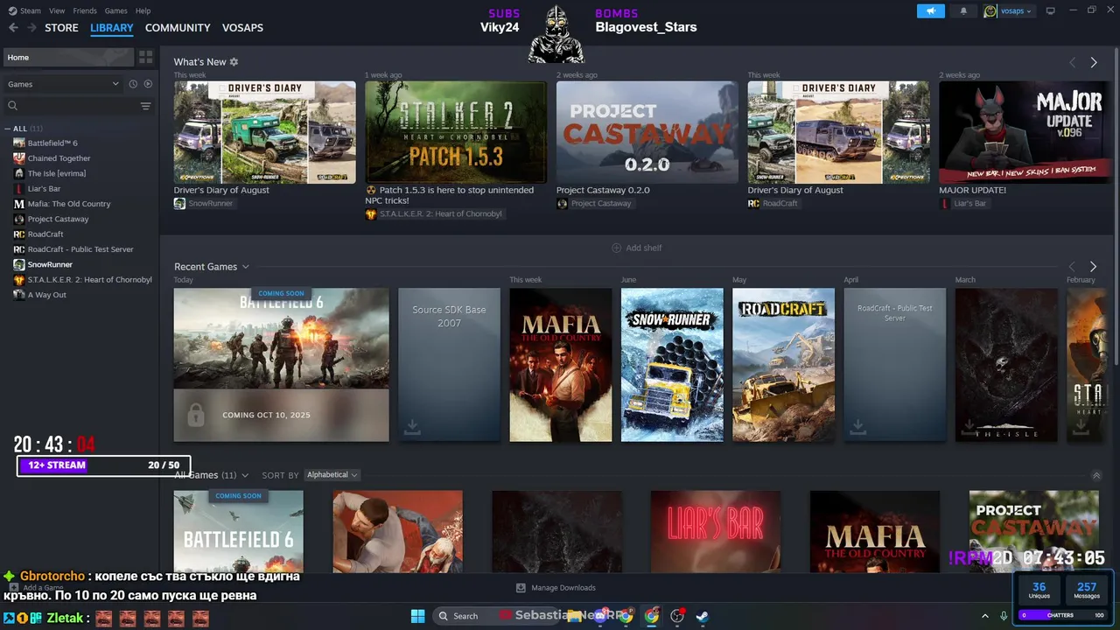Image resolution: width=1120 pixels, height=630 pixels.
Task: Click the back navigation arrow
Action: [13, 28]
